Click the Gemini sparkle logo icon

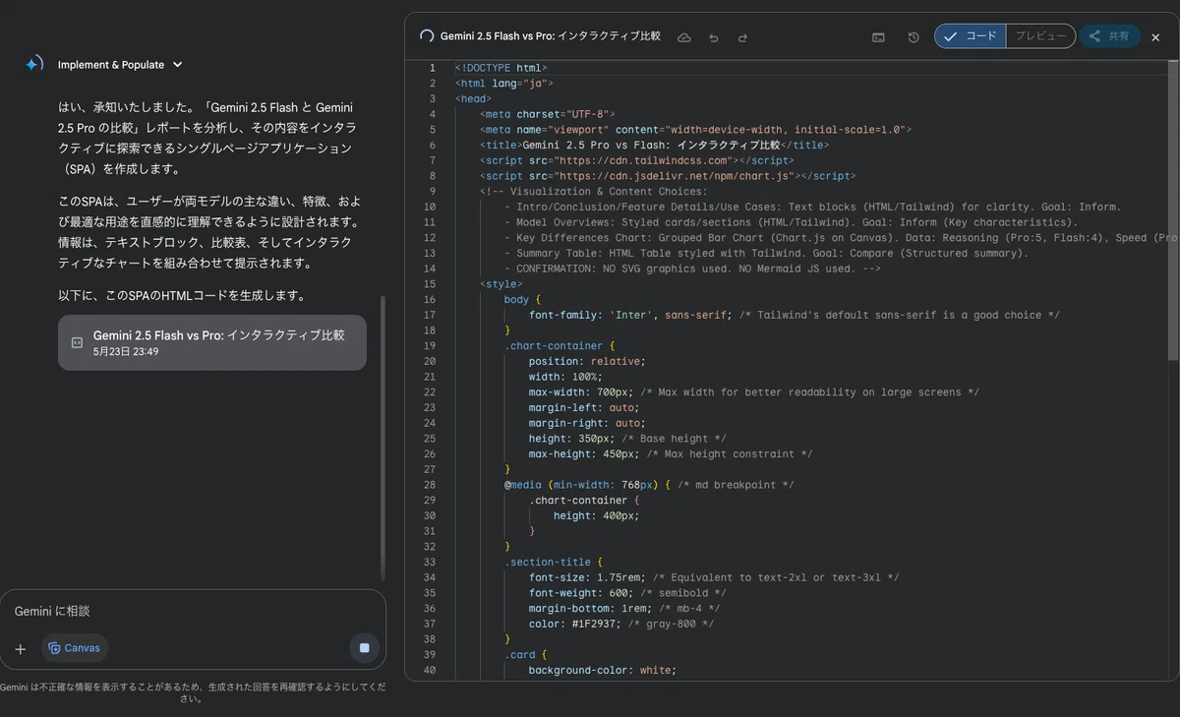pyautogui.click(x=33, y=64)
